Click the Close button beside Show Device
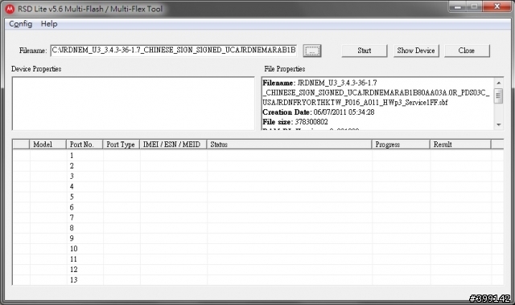This screenshot has height=305, width=515. 467,51
